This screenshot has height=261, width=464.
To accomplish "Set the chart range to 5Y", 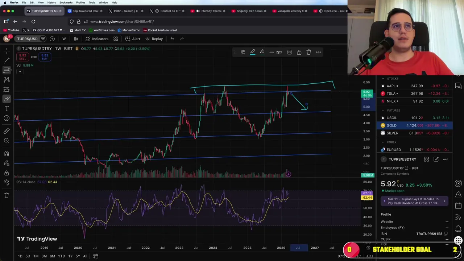I will pos(78,256).
